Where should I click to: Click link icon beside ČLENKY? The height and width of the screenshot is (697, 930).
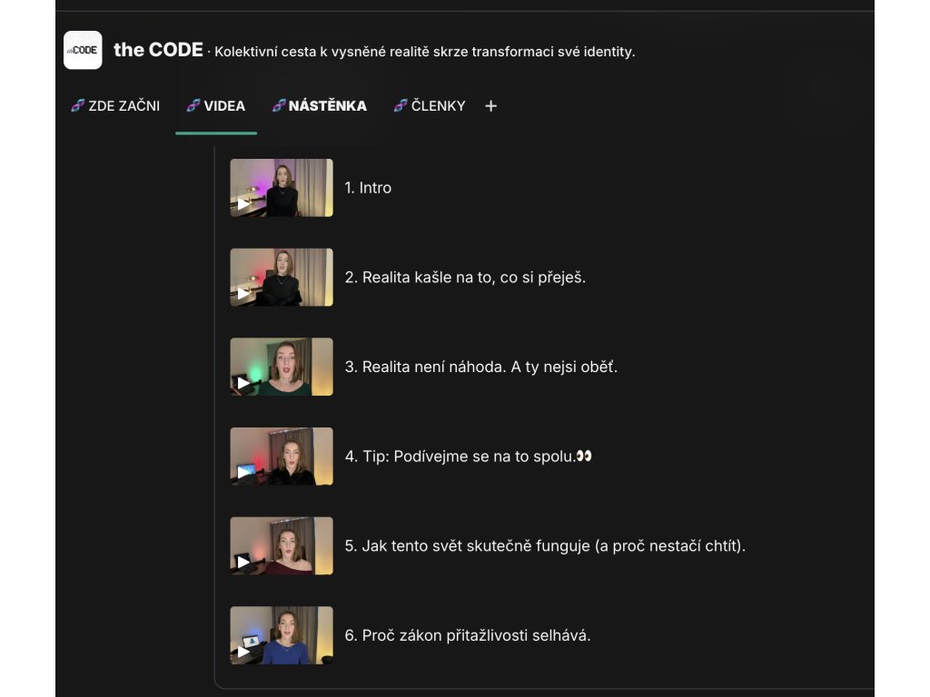tap(401, 106)
